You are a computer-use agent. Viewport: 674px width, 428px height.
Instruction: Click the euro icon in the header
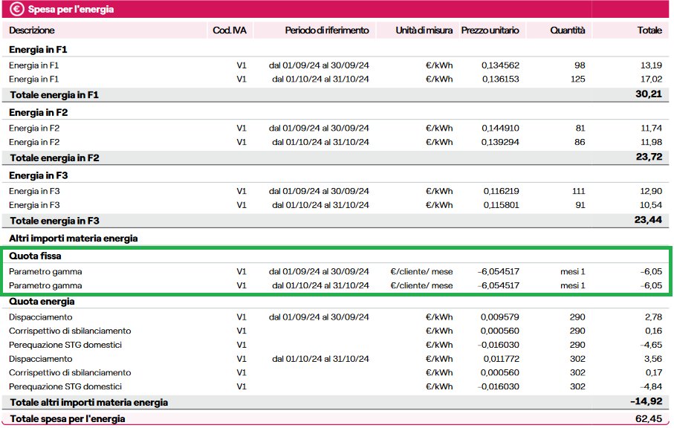point(16,10)
